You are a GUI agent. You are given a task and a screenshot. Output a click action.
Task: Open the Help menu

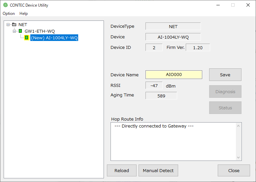point(23,14)
